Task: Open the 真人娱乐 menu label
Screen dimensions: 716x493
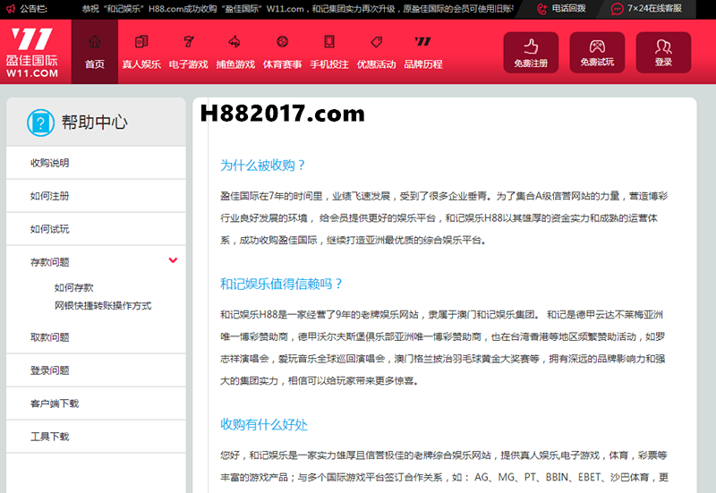Action: pyautogui.click(x=141, y=64)
